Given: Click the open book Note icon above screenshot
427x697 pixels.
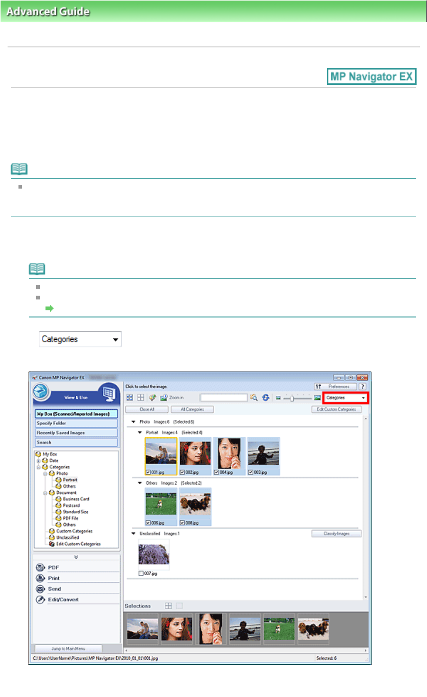Looking at the screenshot, I should (x=37, y=269).
